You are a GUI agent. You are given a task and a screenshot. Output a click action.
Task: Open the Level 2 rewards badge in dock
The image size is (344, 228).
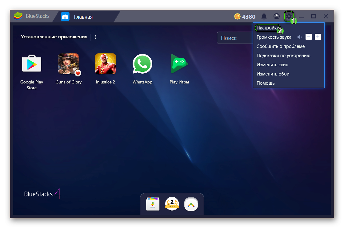(172, 204)
